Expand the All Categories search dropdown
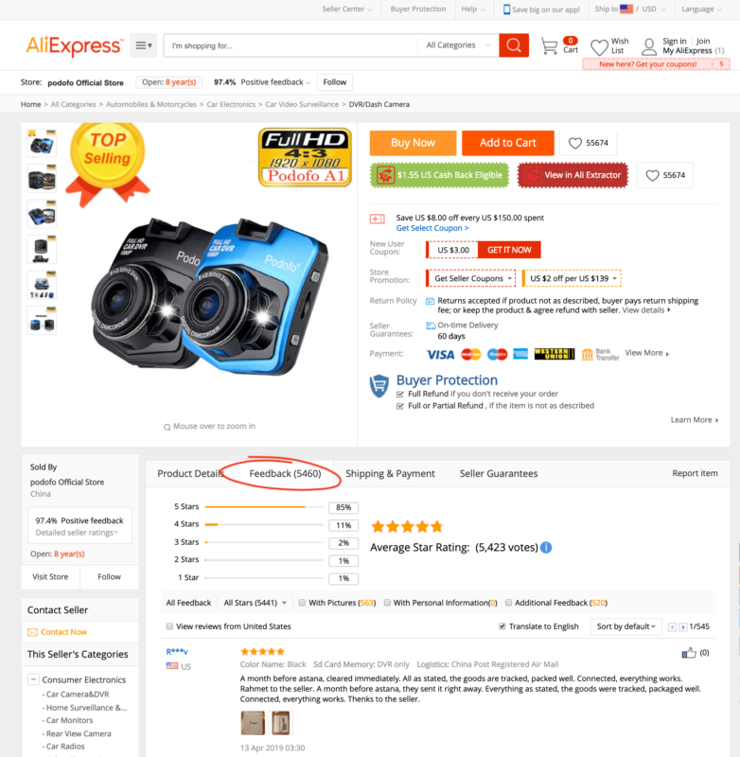This screenshot has height=757, width=740. point(458,45)
